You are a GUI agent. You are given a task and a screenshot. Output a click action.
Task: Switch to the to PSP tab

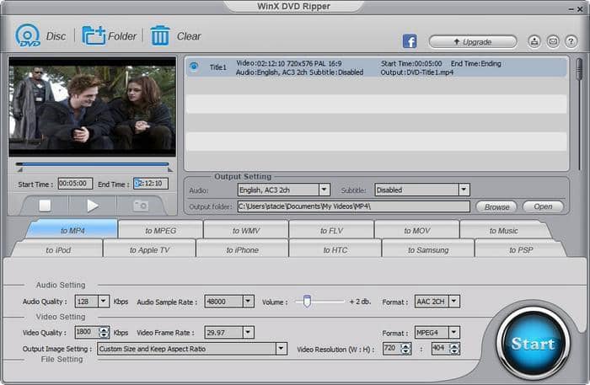tap(521, 249)
